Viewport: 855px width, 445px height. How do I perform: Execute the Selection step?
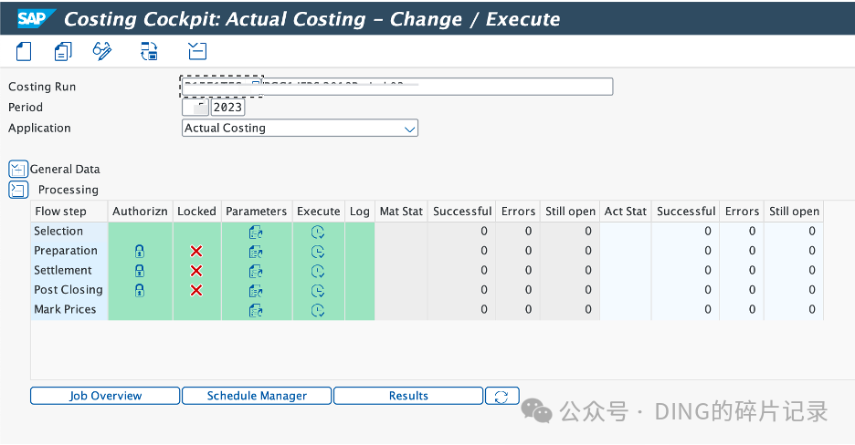(x=318, y=233)
